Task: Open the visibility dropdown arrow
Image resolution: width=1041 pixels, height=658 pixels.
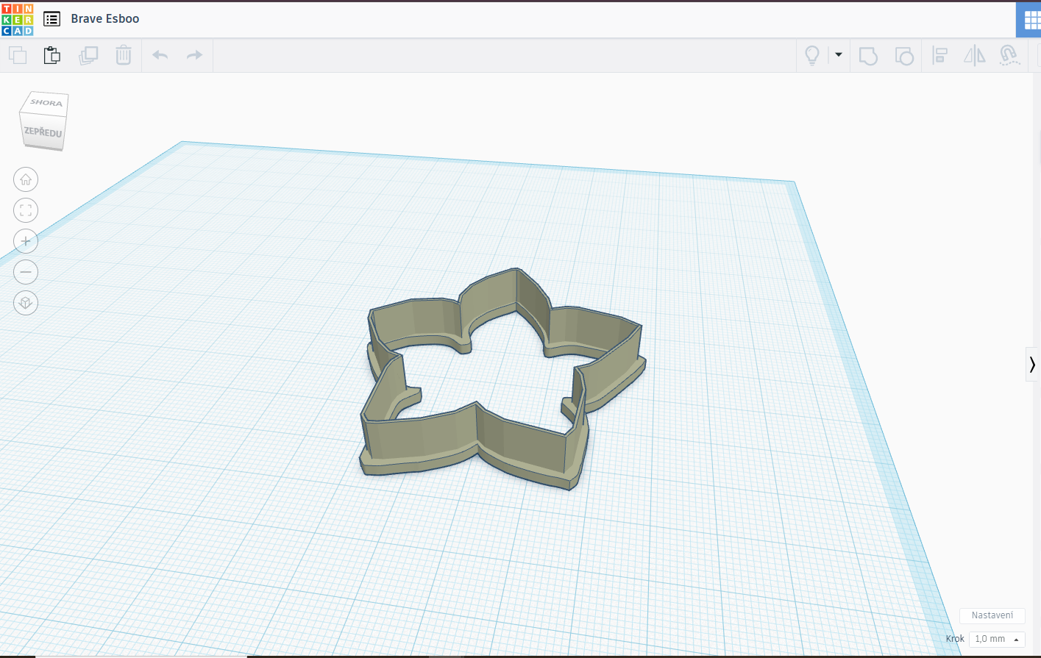Action: [x=838, y=54]
